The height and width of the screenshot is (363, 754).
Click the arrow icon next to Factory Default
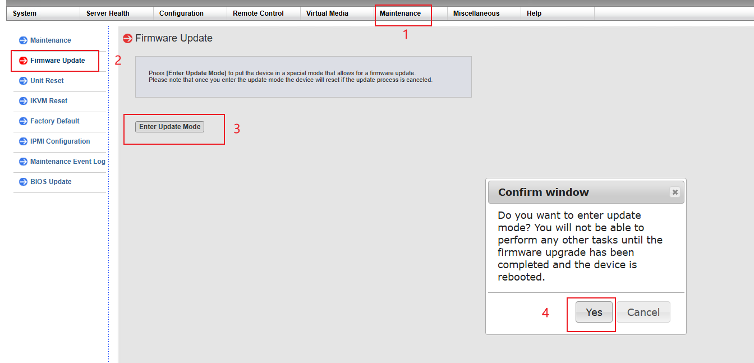tap(23, 121)
